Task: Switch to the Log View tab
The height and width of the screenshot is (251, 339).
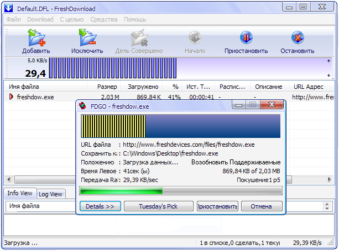Action: coord(50,194)
